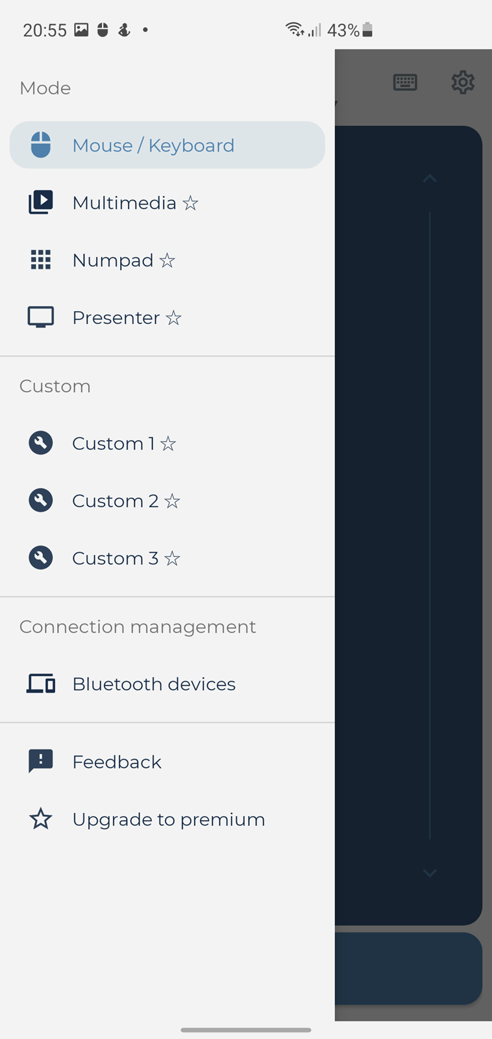Switch to Multimedia mode

[x=125, y=203]
